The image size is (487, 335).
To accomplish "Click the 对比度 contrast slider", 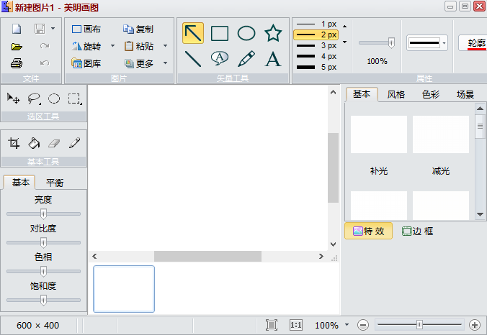I will tap(43, 242).
